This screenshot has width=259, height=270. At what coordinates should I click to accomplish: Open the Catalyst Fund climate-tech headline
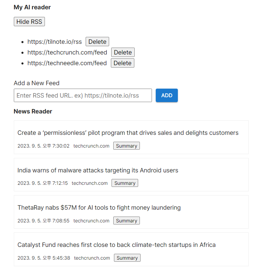116,245
